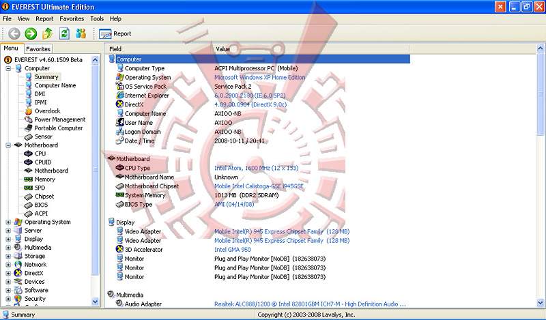Click the CPU chip icon in tree
Screen dimensions: 546x320
coord(28,154)
